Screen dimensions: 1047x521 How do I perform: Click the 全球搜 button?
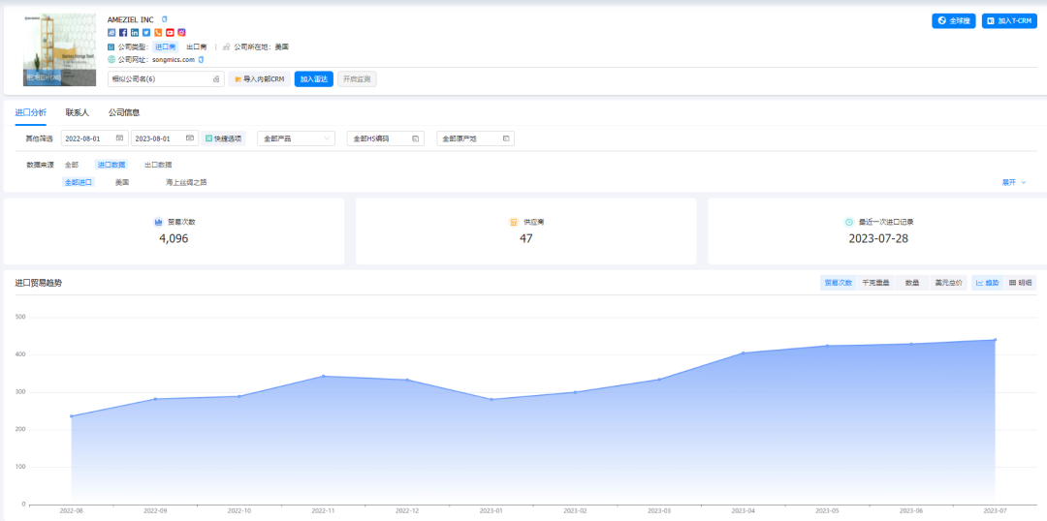tap(953, 20)
